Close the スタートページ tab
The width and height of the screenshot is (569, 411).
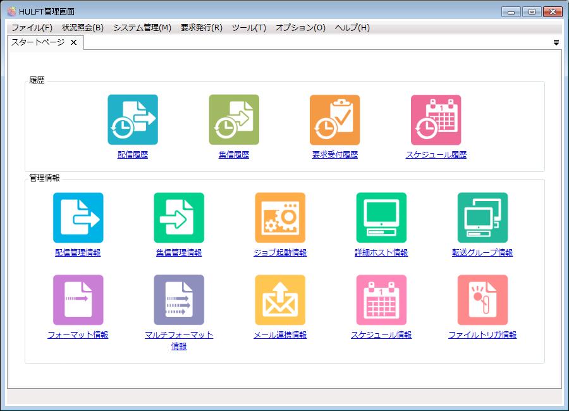pyautogui.click(x=74, y=42)
